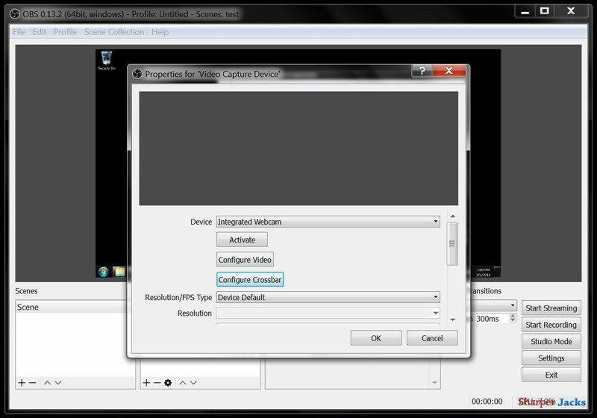Click mixer panel scroll down arrow

(x=434, y=383)
